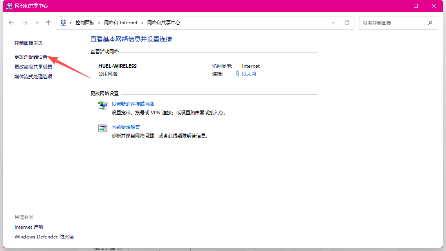446x251 pixels.
Task: Click the 公用网络 network type text
Action: [108, 74]
